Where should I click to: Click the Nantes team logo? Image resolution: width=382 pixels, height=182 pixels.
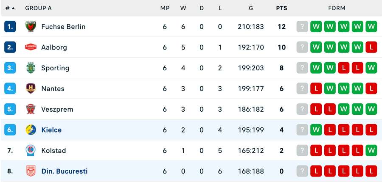tap(31, 88)
